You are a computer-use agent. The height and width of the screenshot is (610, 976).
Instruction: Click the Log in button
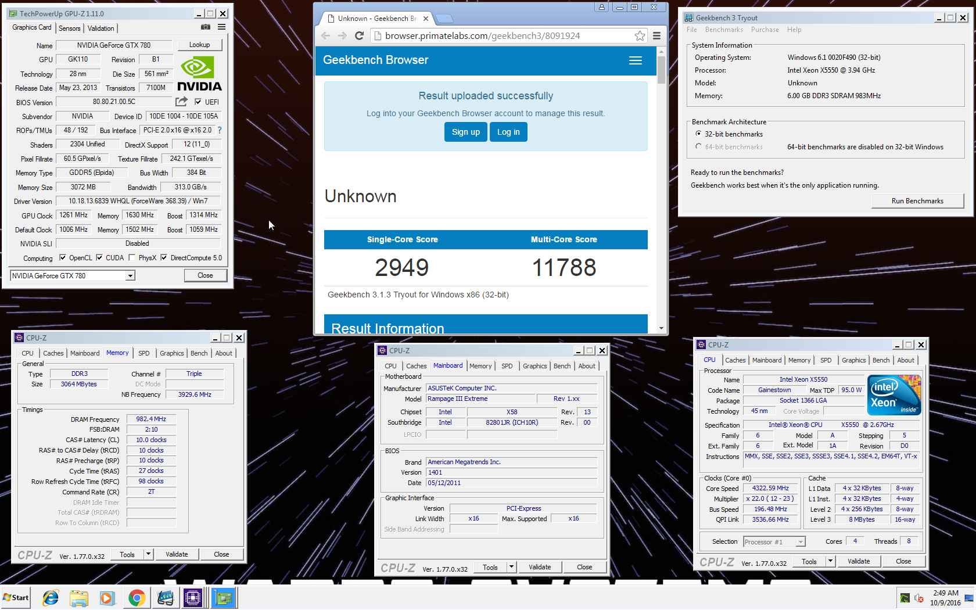click(508, 132)
